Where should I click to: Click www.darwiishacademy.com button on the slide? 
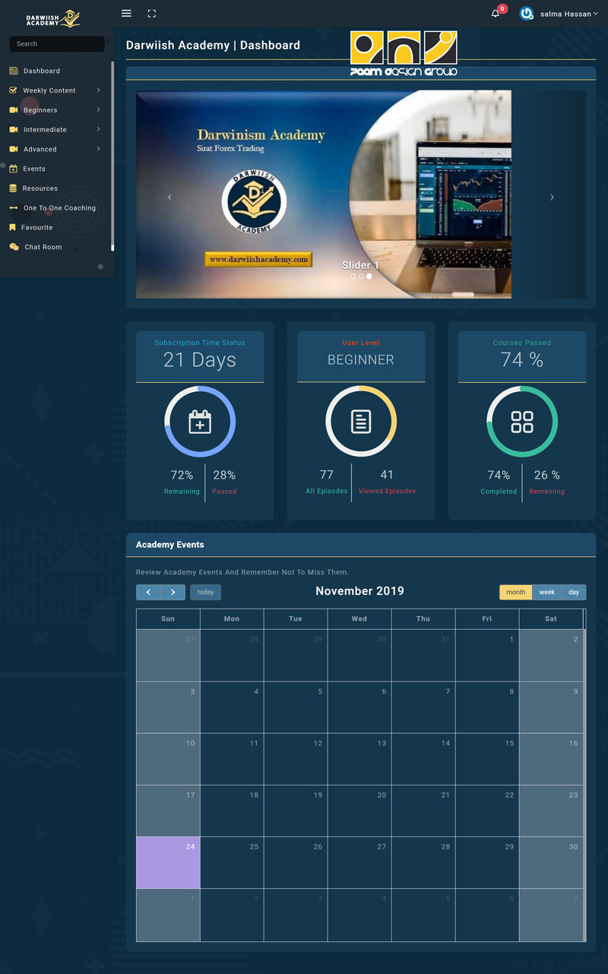click(258, 259)
